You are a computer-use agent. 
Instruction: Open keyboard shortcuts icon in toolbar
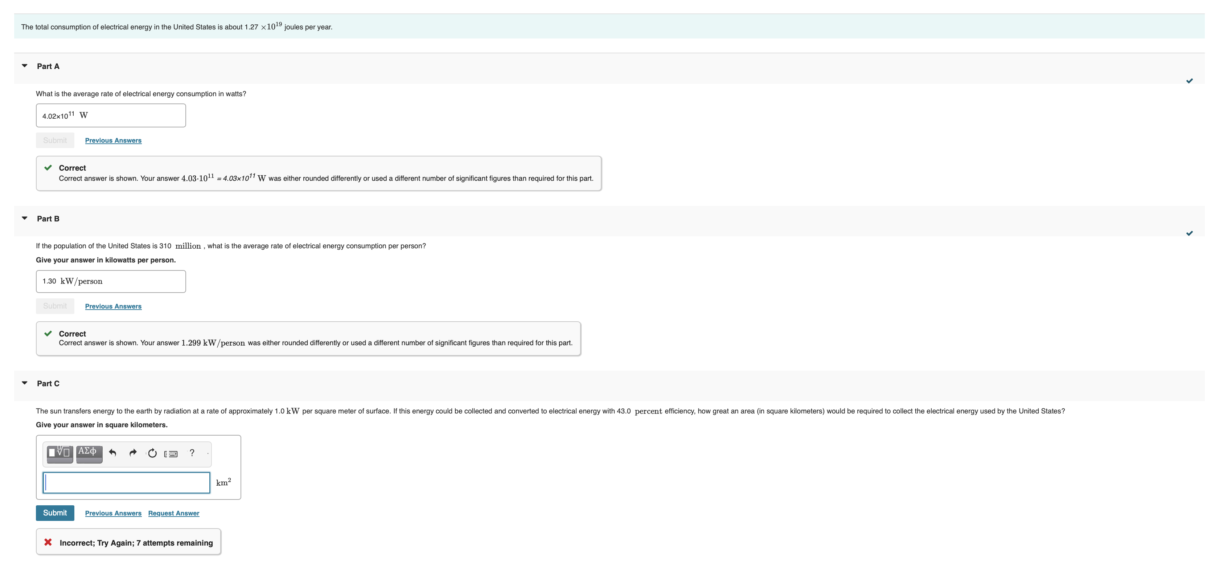tap(171, 454)
